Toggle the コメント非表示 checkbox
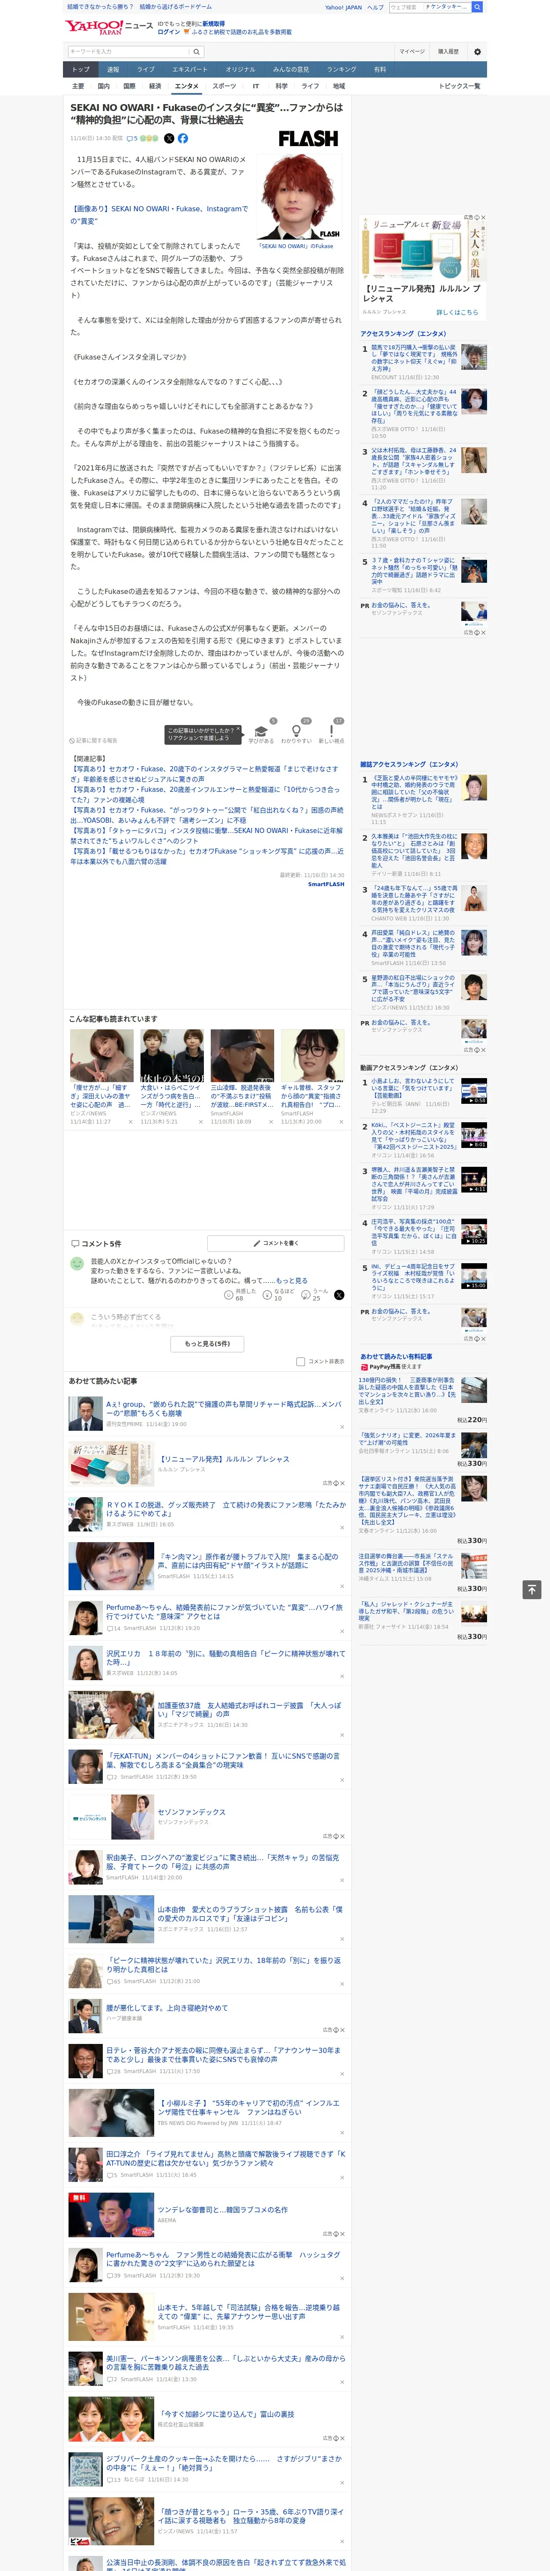This screenshot has height=2571, width=550. (300, 1361)
